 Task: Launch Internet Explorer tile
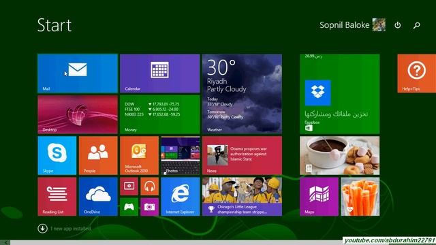point(180,197)
